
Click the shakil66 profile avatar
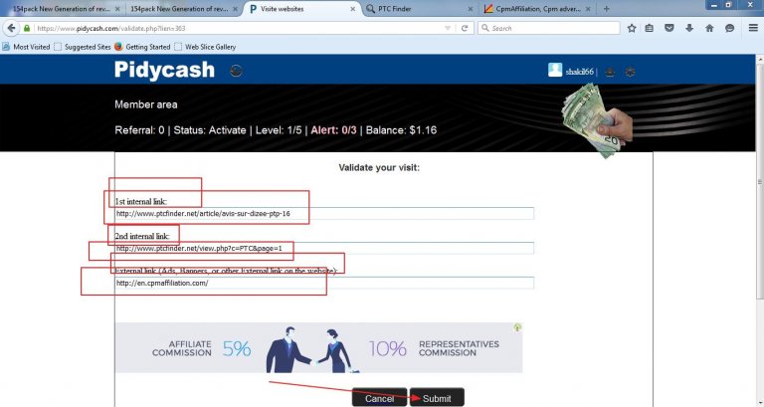[x=555, y=70]
